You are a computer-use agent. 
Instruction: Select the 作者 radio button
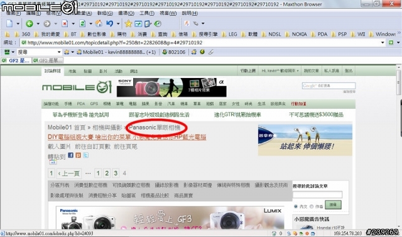click(312, 206)
